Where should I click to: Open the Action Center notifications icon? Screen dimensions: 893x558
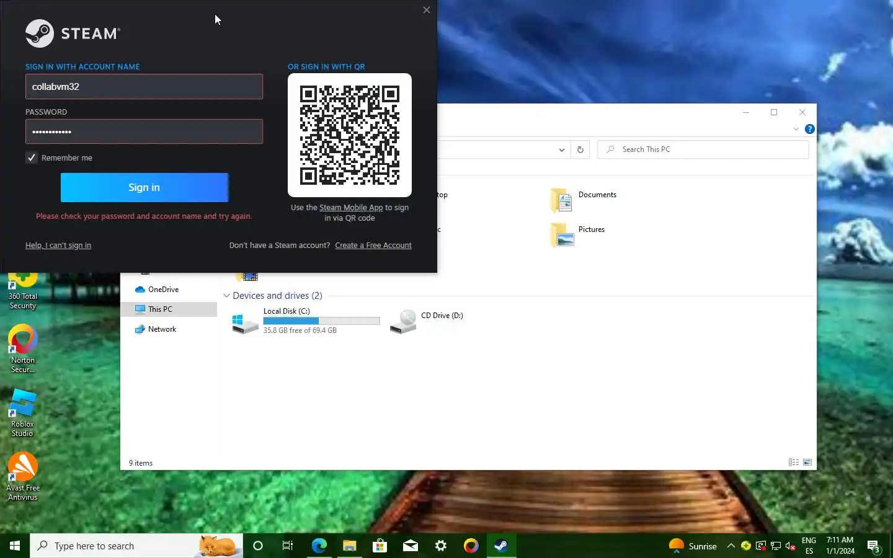(x=874, y=546)
